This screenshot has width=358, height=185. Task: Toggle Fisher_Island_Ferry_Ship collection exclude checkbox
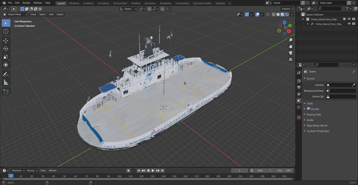(344, 19)
